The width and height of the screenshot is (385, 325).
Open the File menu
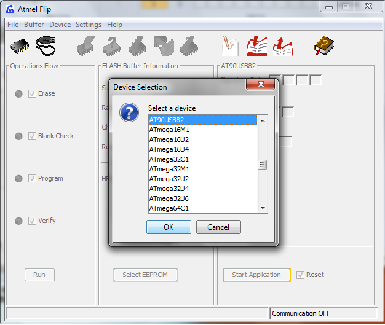pyautogui.click(x=13, y=25)
